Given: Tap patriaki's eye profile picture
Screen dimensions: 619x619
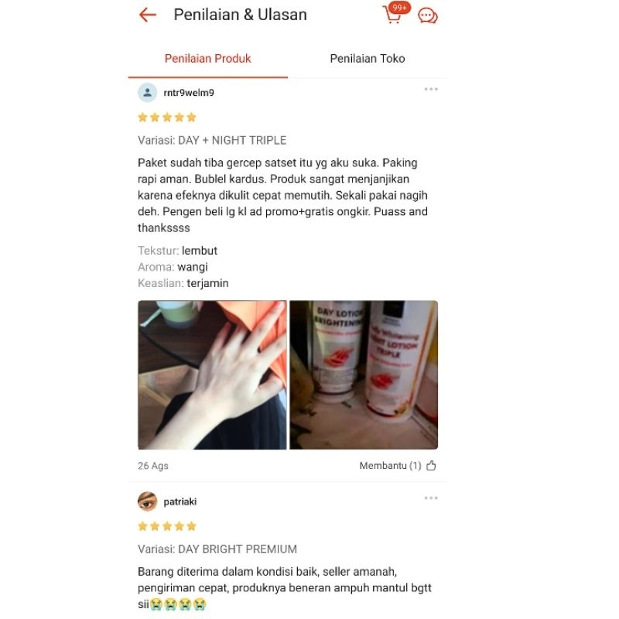Looking at the screenshot, I should point(147,501).
